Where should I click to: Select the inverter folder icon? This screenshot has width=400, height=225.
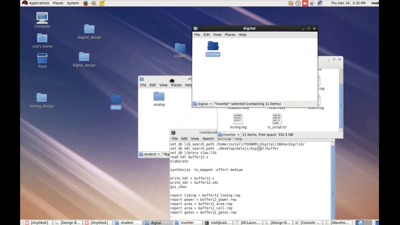(213, 46)
